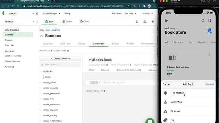Open Database Access in sidebar
This screenshot has width=219, height=123.
(x=13, y=56)
